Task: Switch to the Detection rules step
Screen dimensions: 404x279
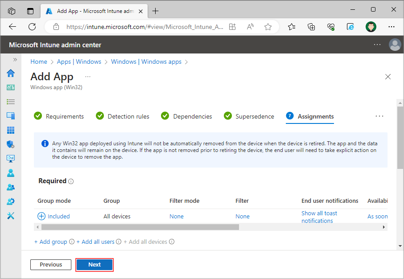Action: coord(123,116)
